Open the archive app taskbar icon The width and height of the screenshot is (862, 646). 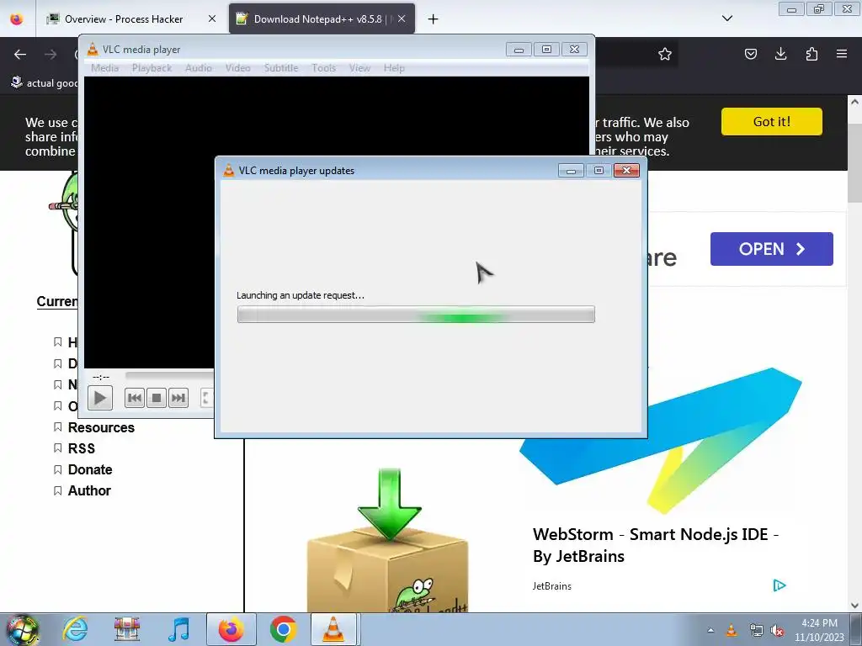[x=127, y=629]
